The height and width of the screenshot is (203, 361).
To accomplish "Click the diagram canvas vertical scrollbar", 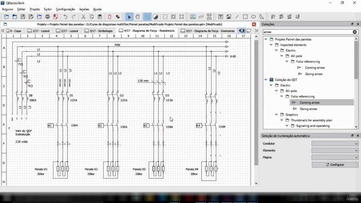I will [256, 103].
